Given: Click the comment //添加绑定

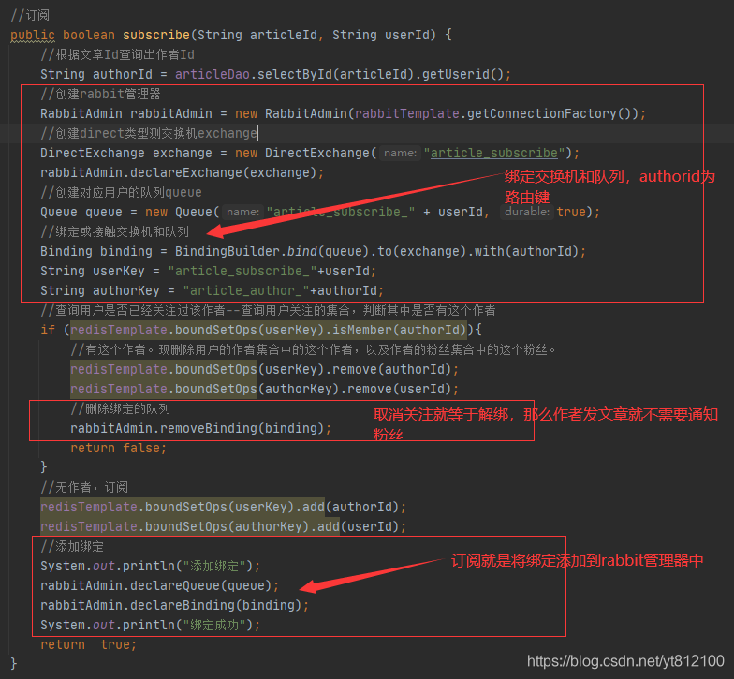Looking at the screenshot, I should tap(72, 547).
